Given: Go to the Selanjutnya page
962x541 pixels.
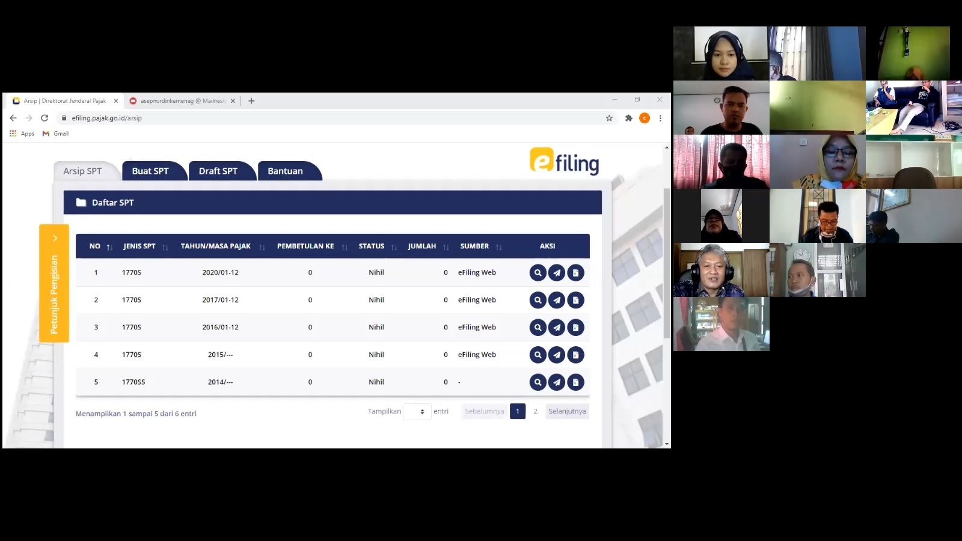Looking at the screenshot, I should 566,411.
